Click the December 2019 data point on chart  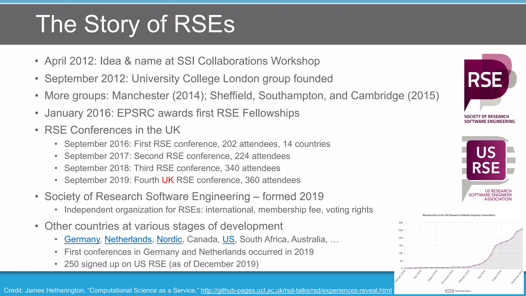coord(522,229)
